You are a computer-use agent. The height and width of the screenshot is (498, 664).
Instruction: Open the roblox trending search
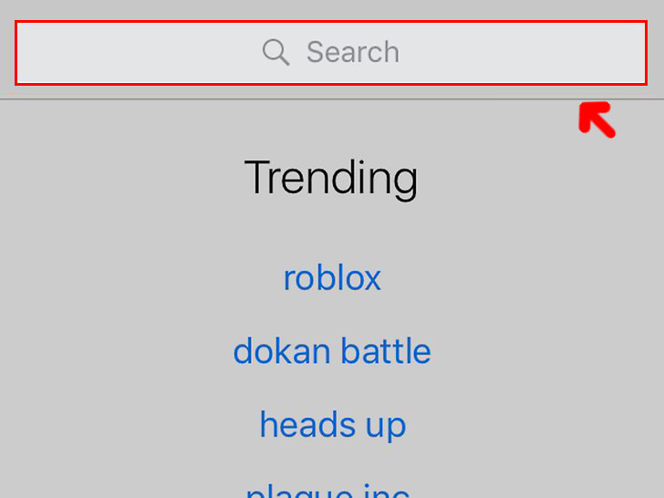coord(332,278)
